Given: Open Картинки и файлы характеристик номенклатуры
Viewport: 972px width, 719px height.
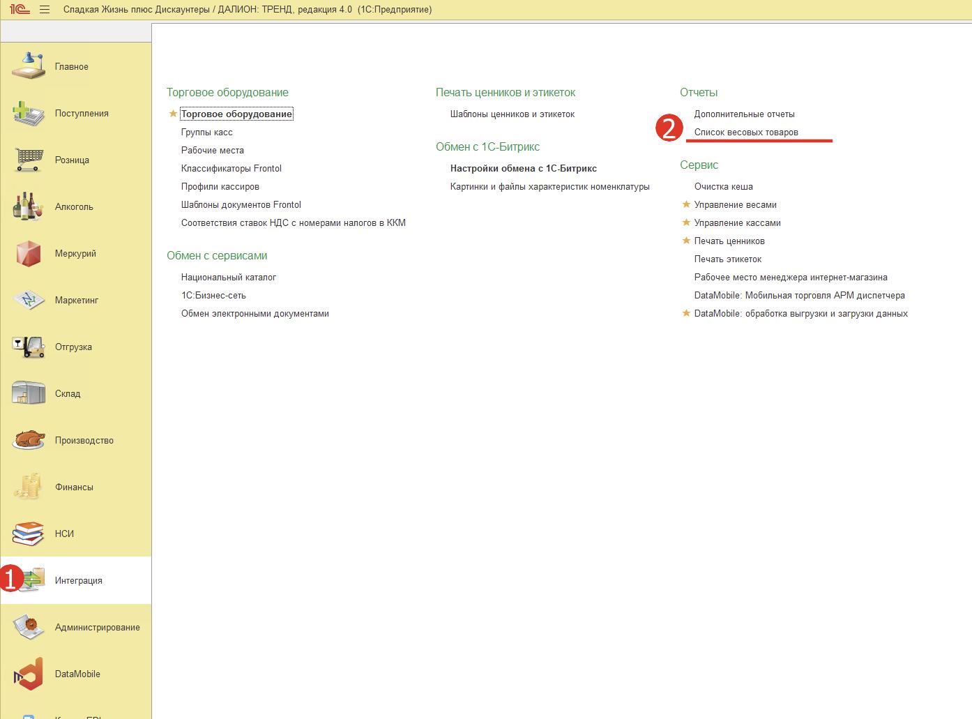Looking at the screenshot, I should tap(550, 186).
